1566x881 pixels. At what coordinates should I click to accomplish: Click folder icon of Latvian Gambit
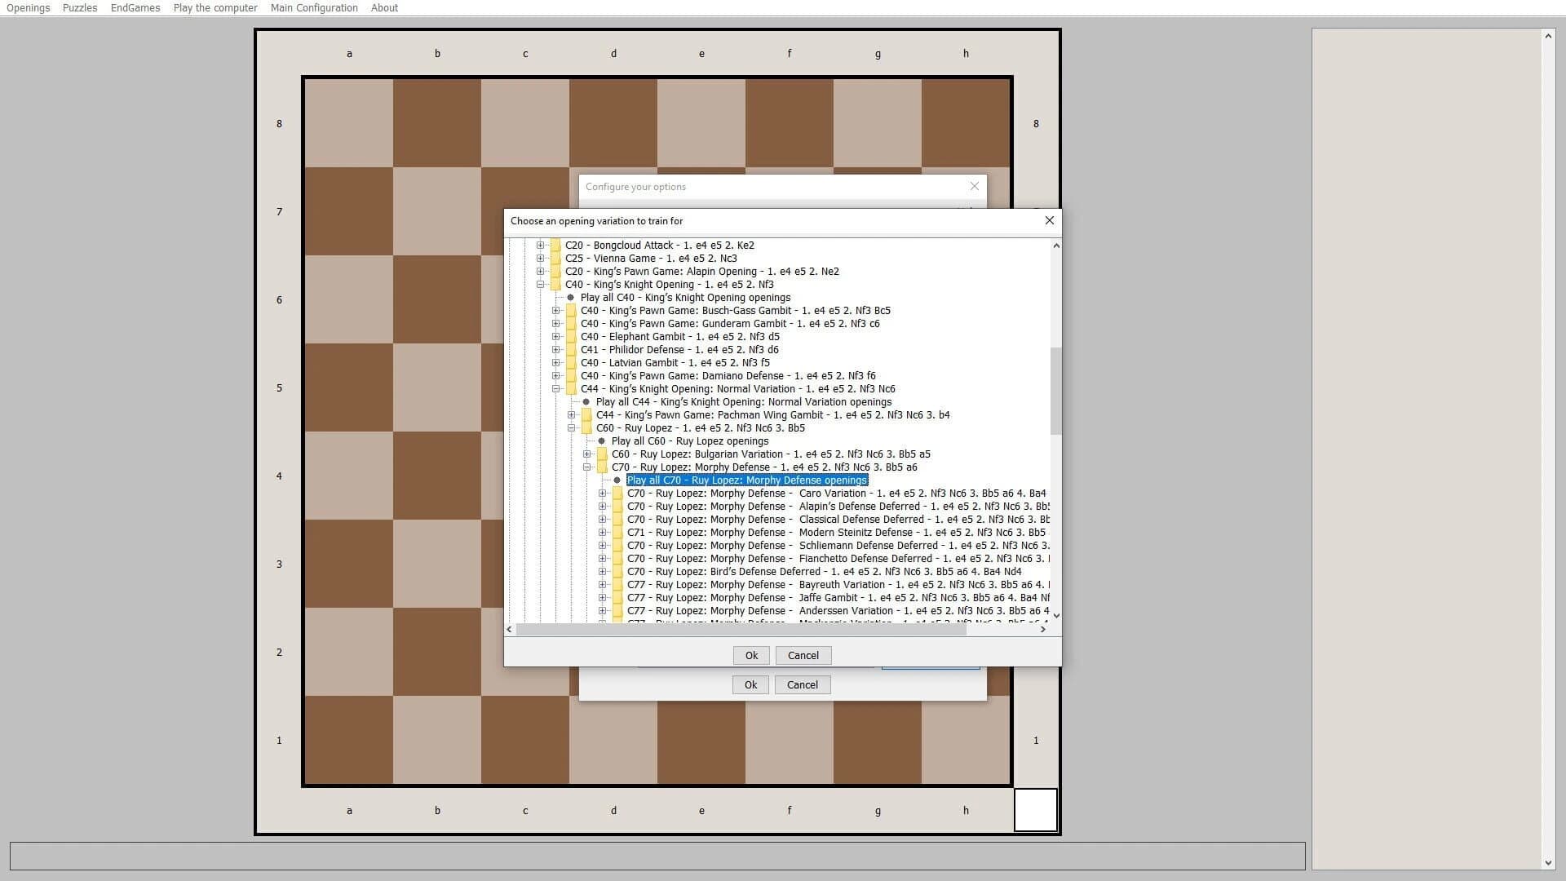coord(571,362)
